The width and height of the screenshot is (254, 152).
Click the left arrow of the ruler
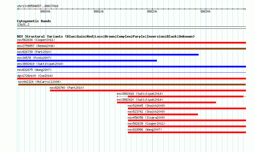[18, 9]
